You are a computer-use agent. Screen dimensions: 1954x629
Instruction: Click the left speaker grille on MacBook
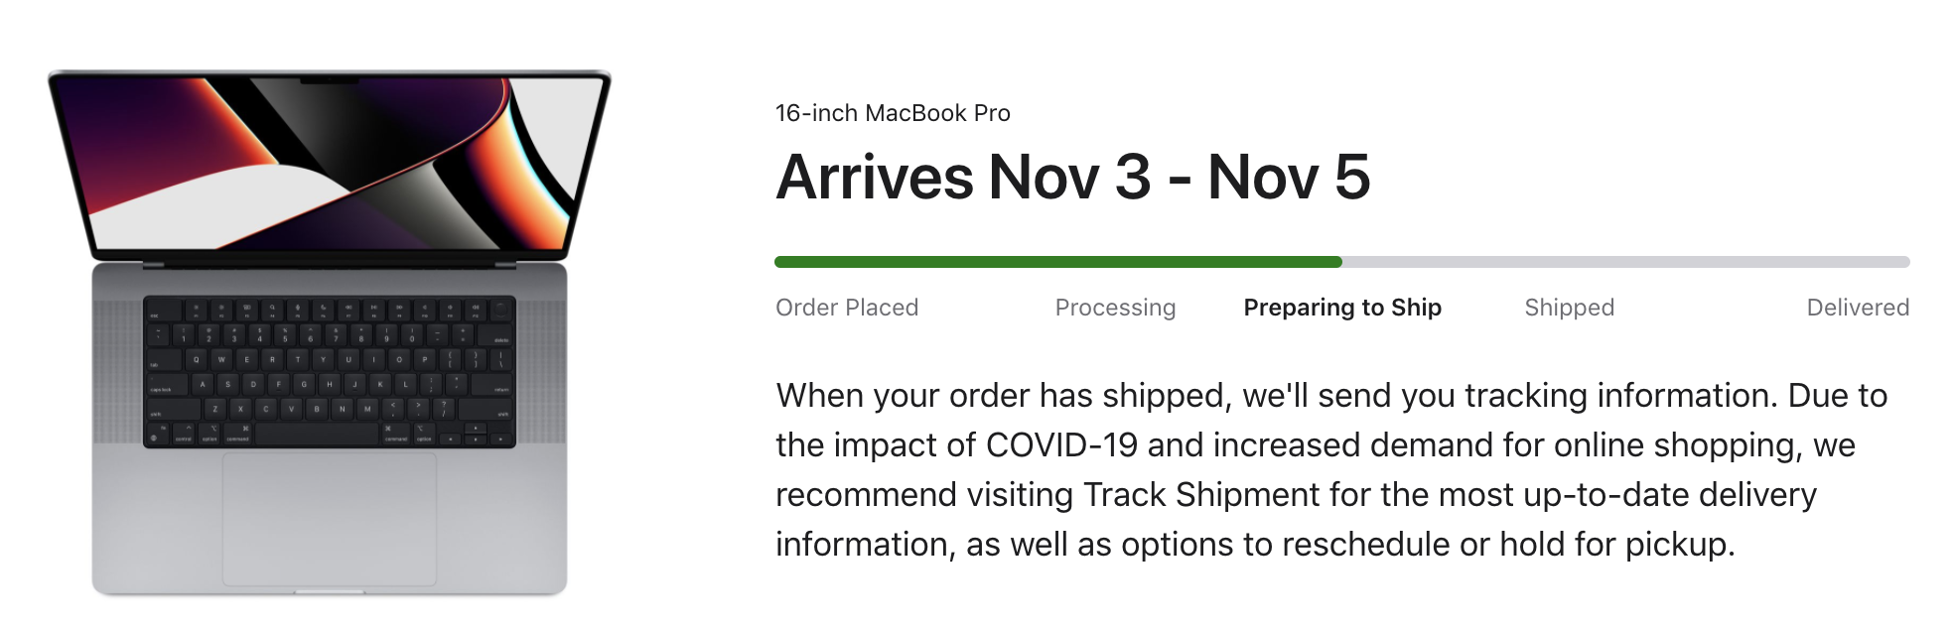pos(117,371)
